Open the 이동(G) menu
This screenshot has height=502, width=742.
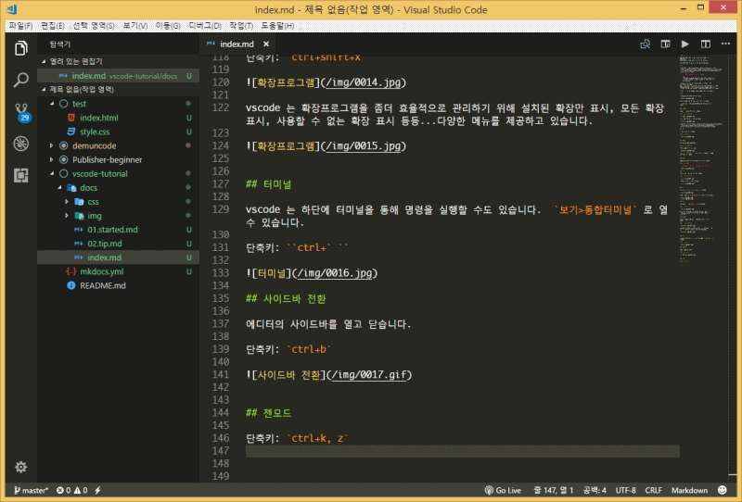click(x=168, y=26)
